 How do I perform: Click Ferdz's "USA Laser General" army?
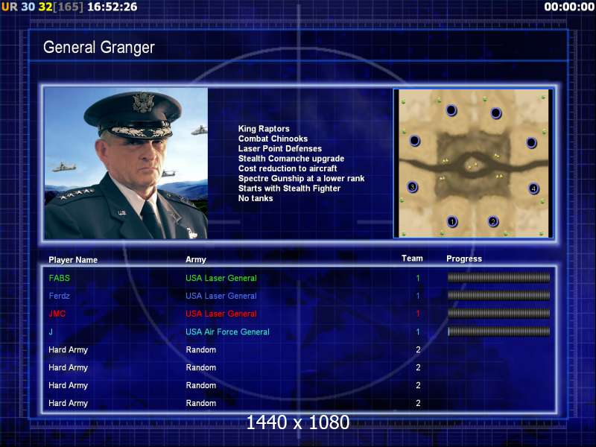pyautogui.click(x=221, y=296)
